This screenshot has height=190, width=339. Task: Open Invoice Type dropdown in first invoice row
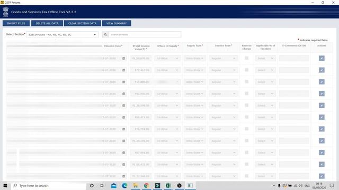coord(224,59)
